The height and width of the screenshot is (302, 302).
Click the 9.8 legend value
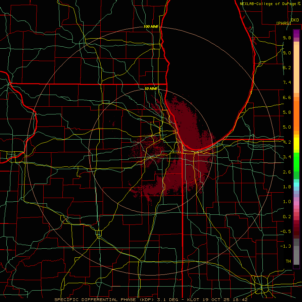pyautogui.click(x=287, y=38)
